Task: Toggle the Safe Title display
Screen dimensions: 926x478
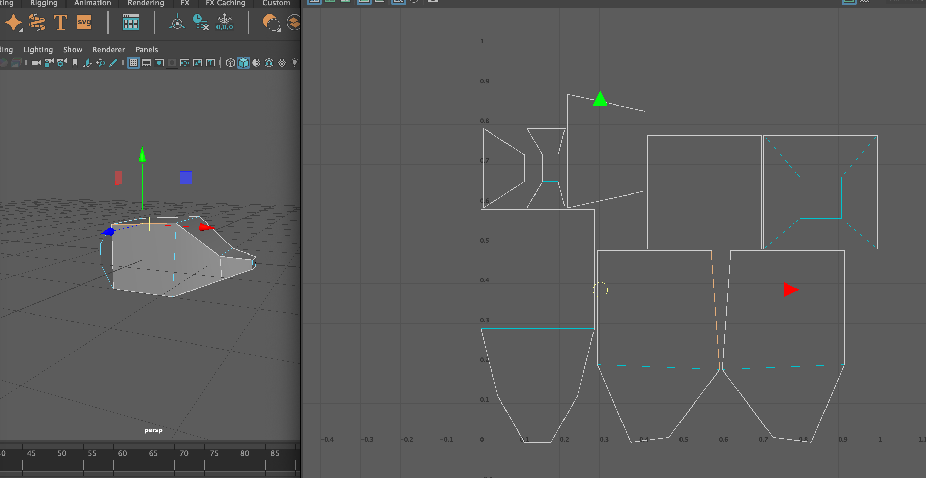Action: point(211,63)
